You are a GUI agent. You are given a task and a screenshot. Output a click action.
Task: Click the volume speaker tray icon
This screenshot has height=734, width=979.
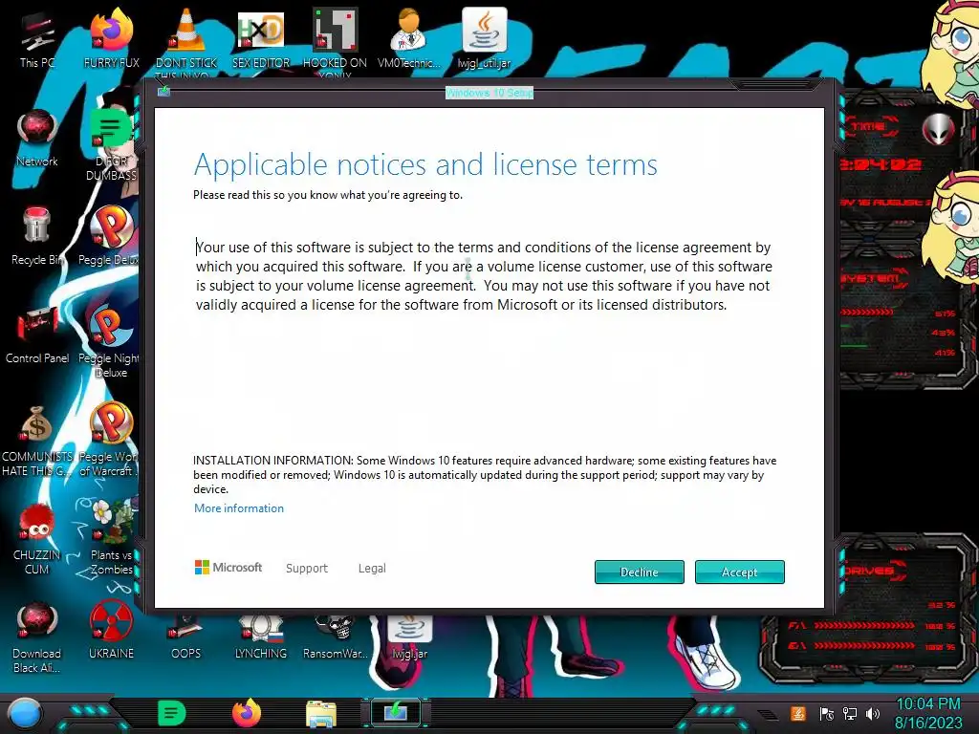(x=873, y=713)
